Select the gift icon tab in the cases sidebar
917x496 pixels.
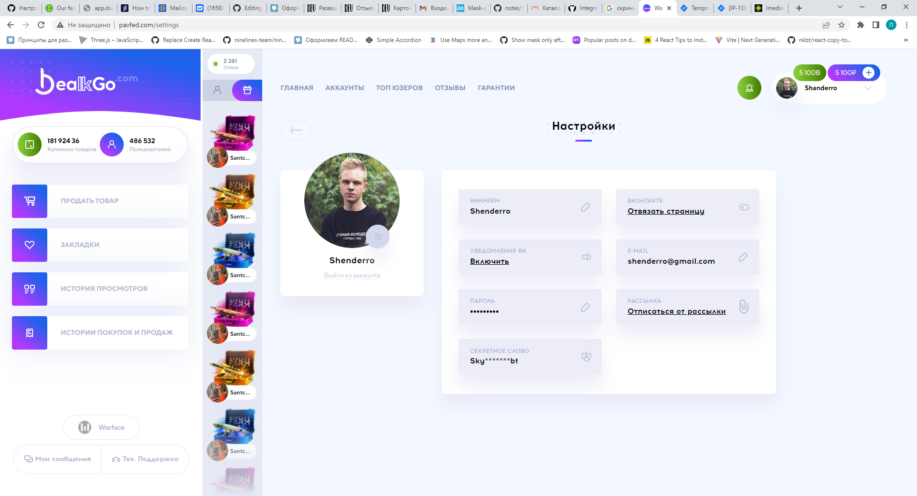click(247, 90)
